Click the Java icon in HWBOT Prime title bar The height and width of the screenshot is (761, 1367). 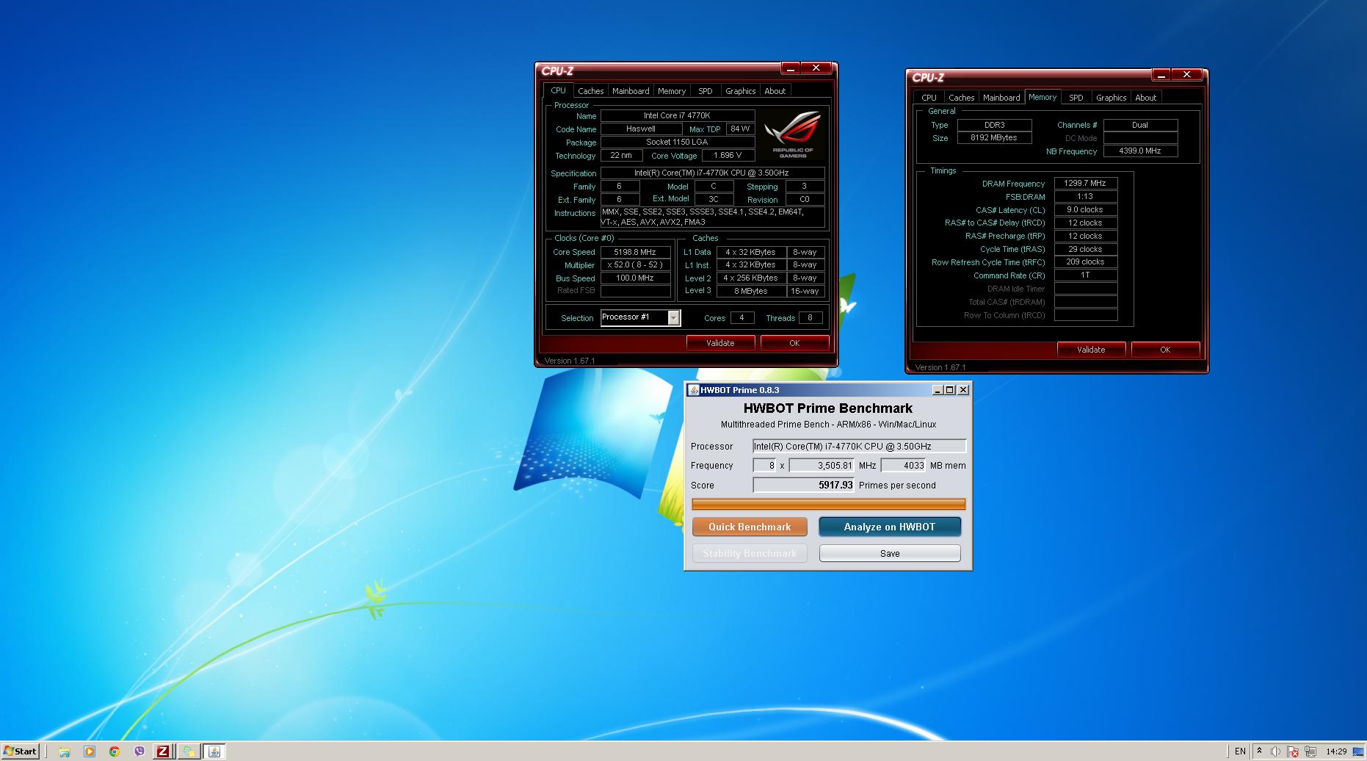[x=693, y=390]
